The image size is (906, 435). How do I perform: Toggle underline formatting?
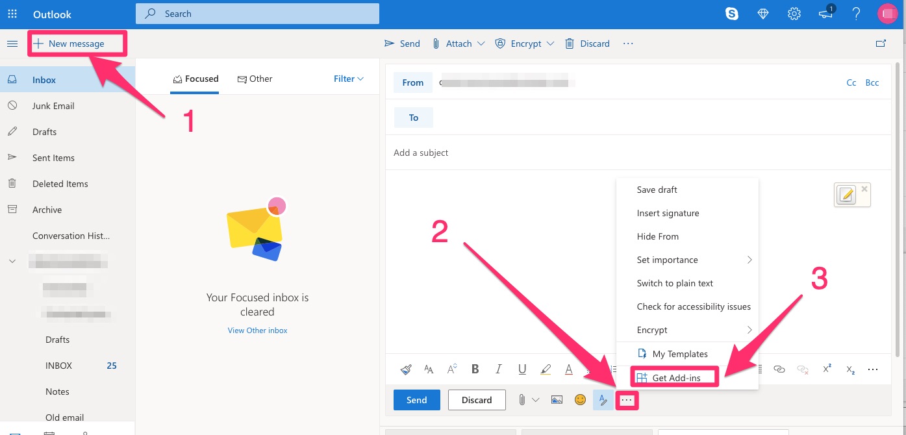coord(522,369)
